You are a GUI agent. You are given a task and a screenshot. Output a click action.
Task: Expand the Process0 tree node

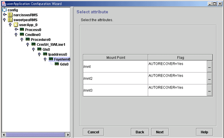coord(16,29)
